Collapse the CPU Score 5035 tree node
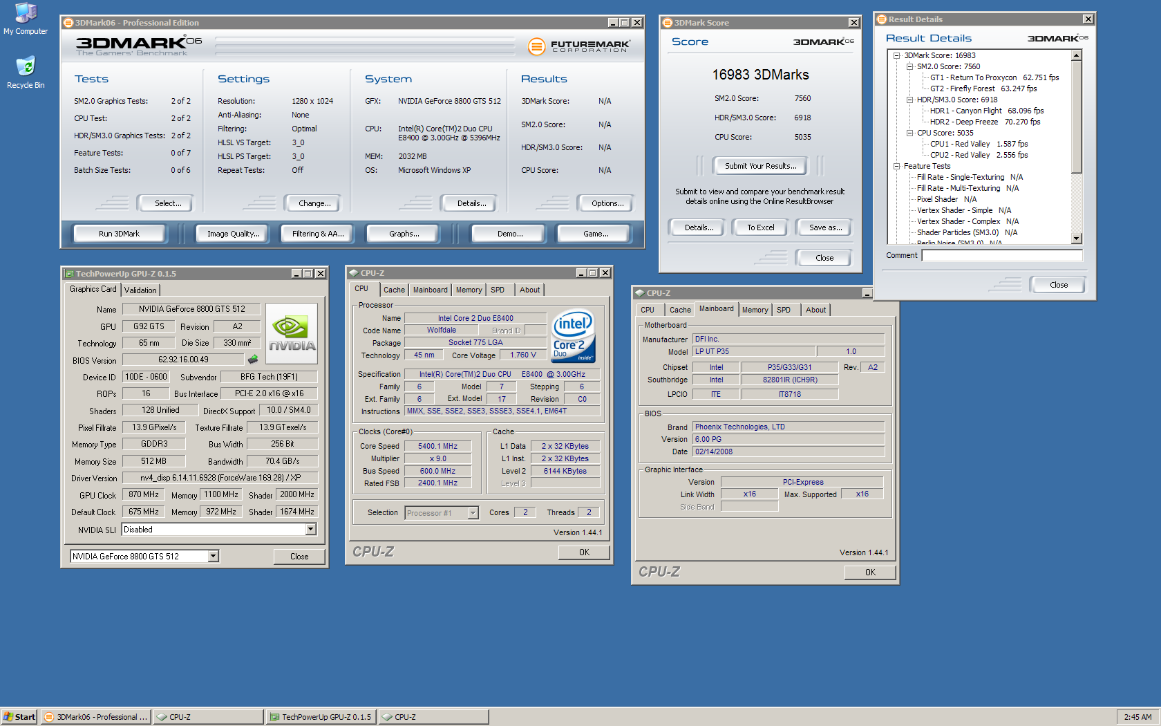1161x726 pixels. [x=909, y=133]
